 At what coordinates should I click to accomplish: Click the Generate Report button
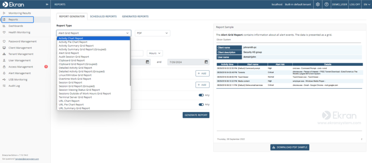click(196, 115)
